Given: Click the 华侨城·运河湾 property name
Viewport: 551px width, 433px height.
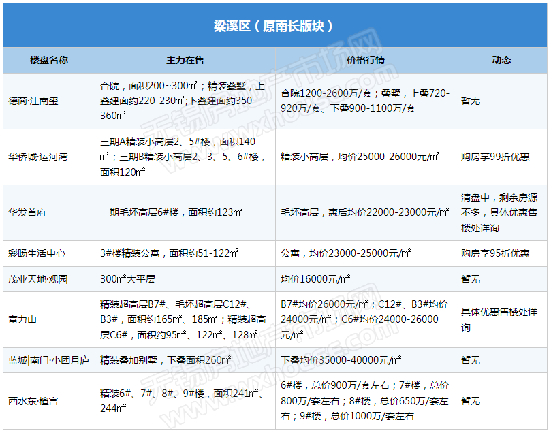Looking at the screenshot, I should 38,157.
